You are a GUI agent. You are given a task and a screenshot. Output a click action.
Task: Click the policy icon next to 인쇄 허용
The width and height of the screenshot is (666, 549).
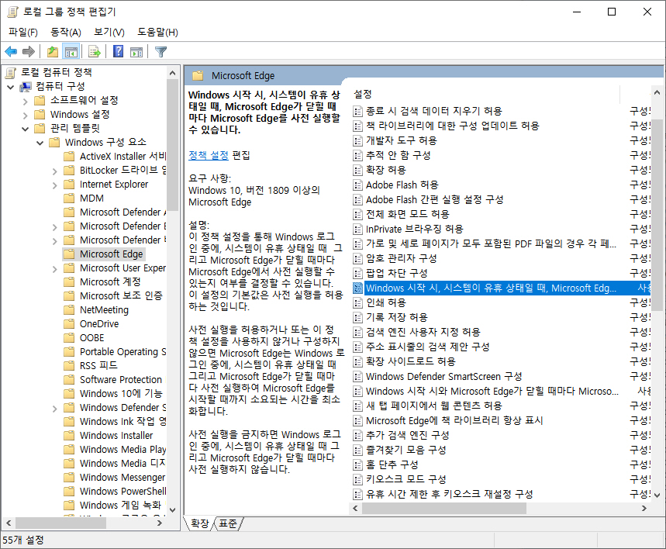tap(357, 303)
